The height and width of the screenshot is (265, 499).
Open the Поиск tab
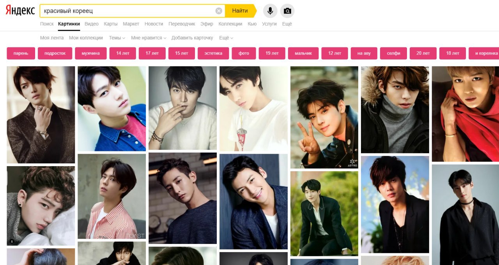[47, 24]
